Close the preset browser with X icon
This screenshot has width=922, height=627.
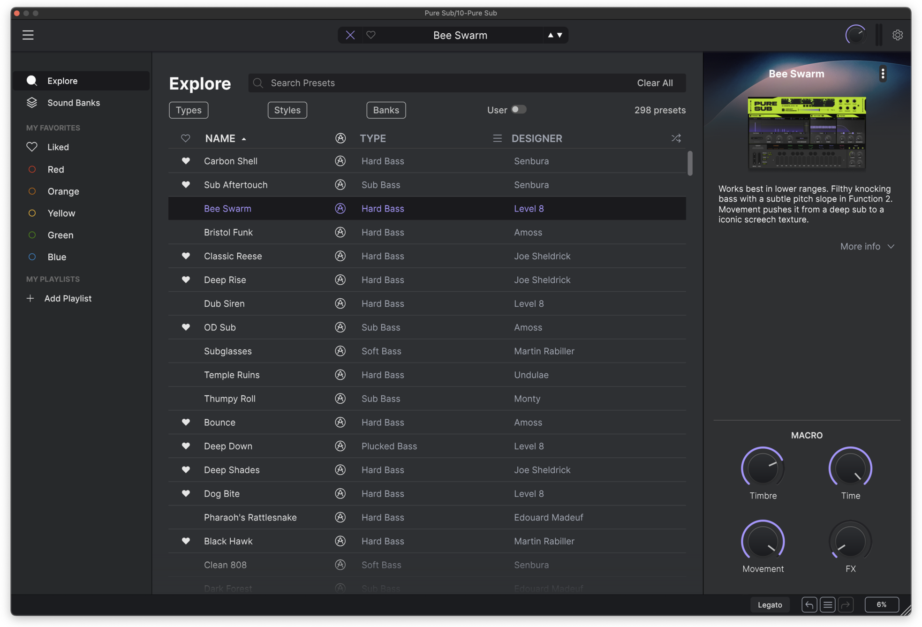click(x=350, y=35)
